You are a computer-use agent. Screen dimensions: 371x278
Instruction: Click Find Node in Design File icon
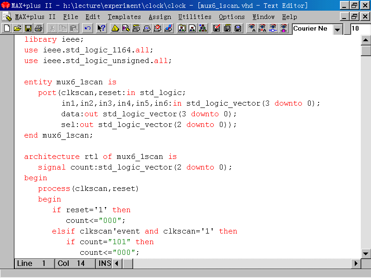(273, 28)
